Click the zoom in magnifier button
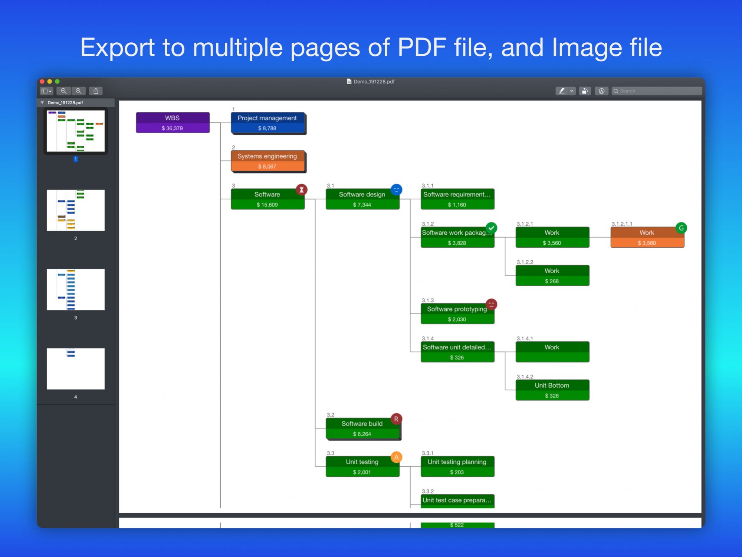This screenshot has height=557, width=742. coord(79,91)
